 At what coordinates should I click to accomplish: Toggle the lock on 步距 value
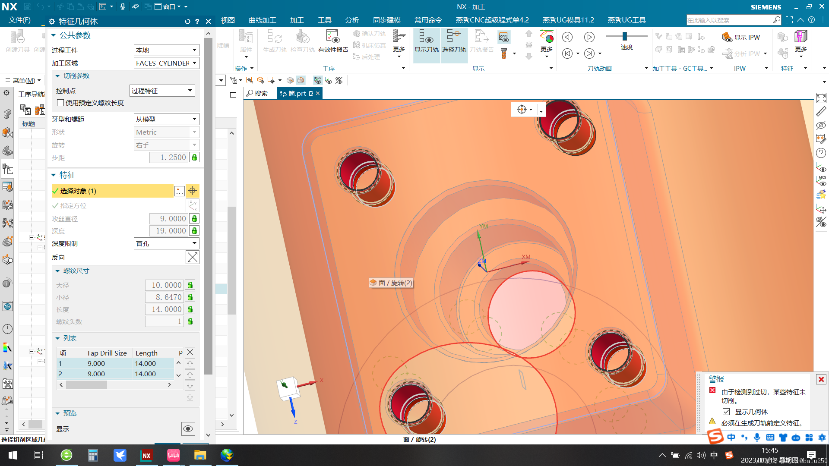coord(194,157)
